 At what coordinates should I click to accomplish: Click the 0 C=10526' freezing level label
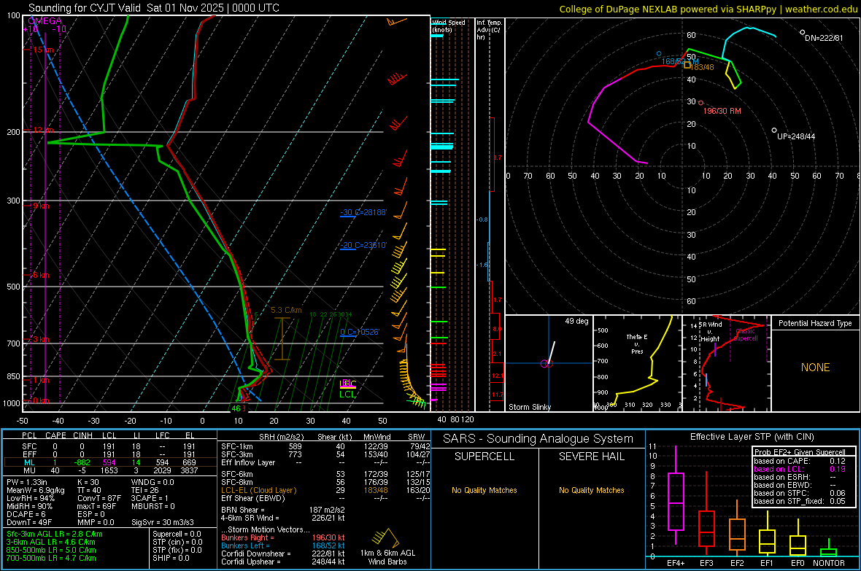click(x=360, y=332)
